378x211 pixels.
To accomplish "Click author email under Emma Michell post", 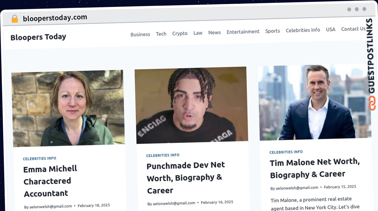I will [51, 207].
